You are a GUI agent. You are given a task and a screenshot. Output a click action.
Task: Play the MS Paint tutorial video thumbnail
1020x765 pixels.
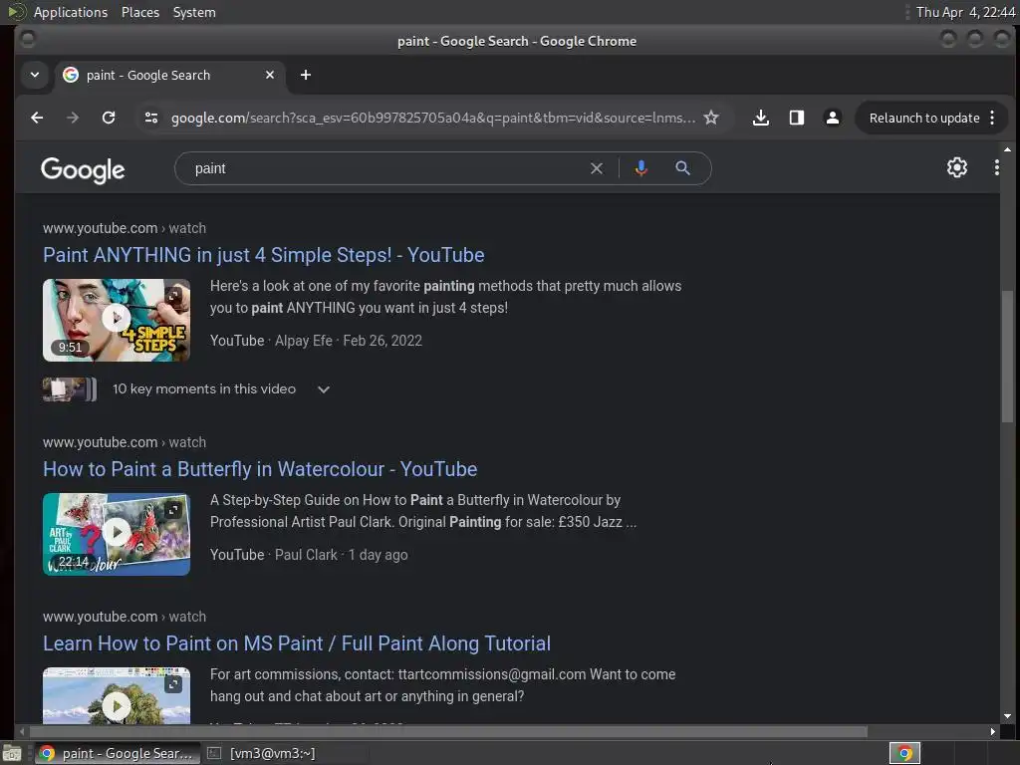117,695
